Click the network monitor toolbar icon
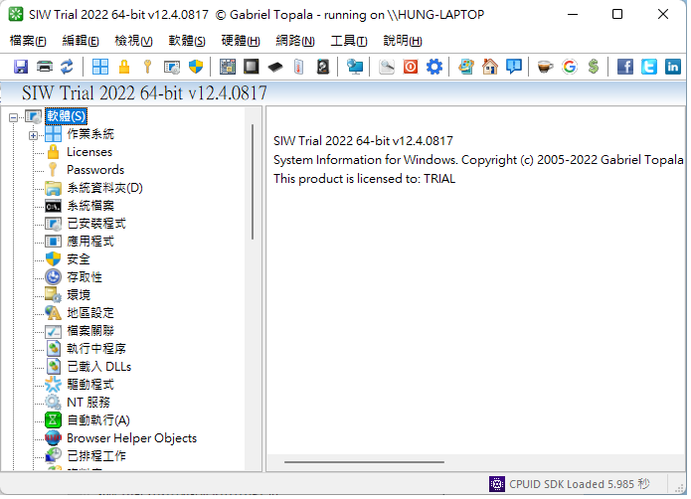This screenshot has height=499, width=691. 355,67
